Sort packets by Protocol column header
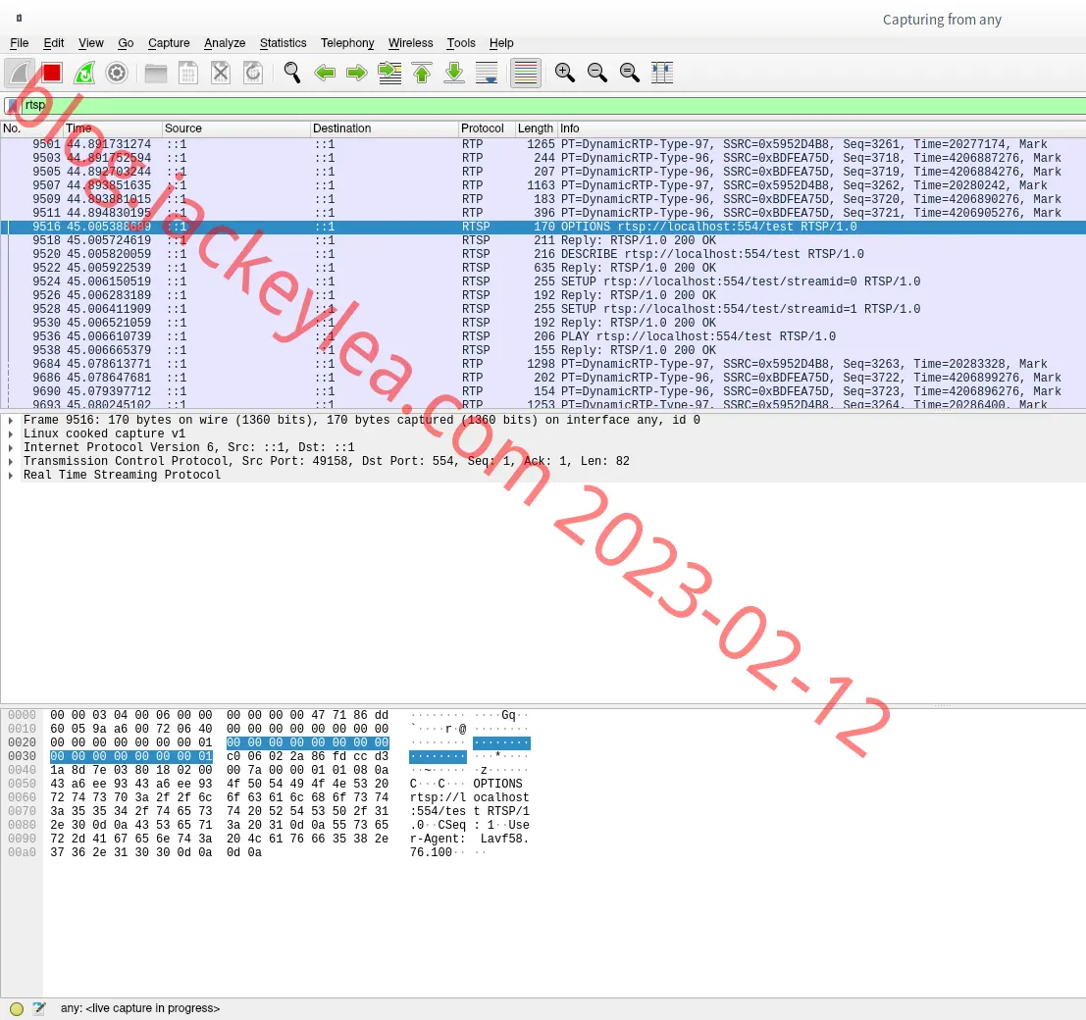Viewport: 1086px width, 1020px height. (x=487, y=128)
